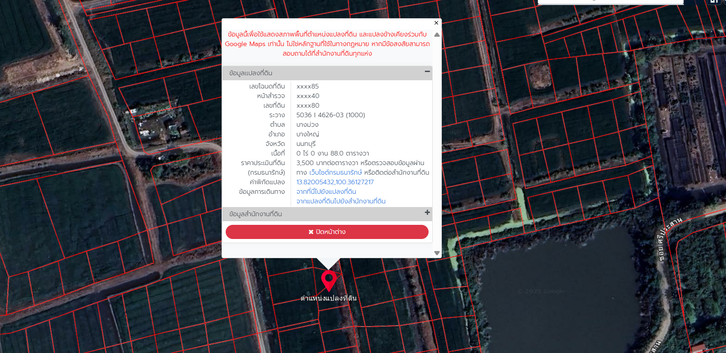Click the search box at top of map
Screen dimensions: 726x353
tap(610, 2)
